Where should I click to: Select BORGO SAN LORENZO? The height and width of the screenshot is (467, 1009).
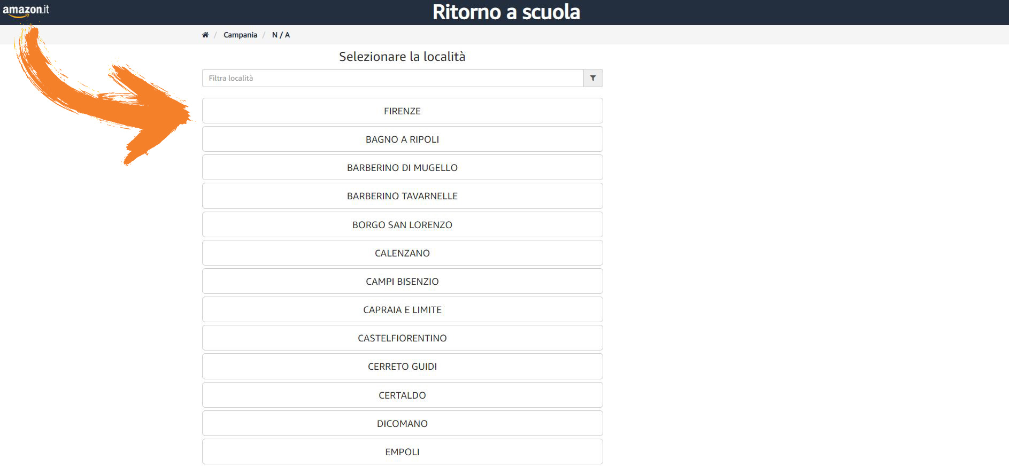coord(403,224)
